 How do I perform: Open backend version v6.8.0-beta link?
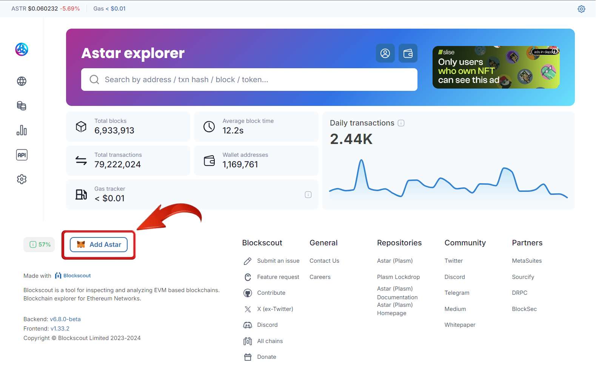point(65,319)
